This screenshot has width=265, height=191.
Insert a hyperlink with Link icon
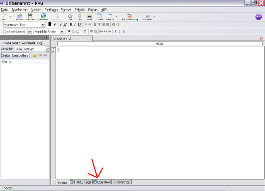(80, 17)
